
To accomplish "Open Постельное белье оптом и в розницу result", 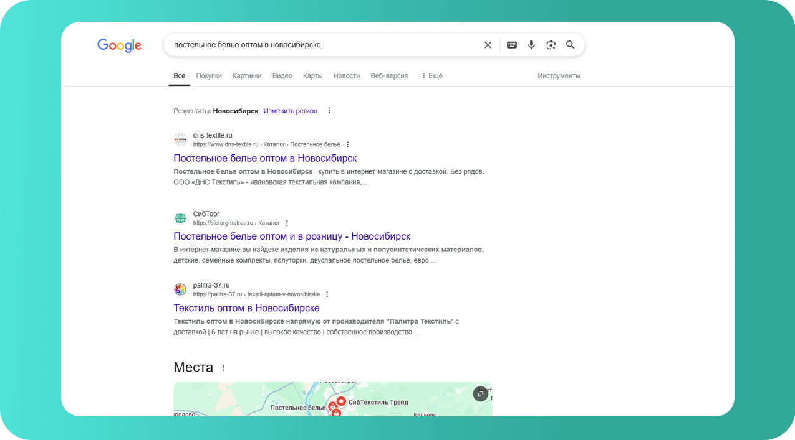I will [292, 236].
